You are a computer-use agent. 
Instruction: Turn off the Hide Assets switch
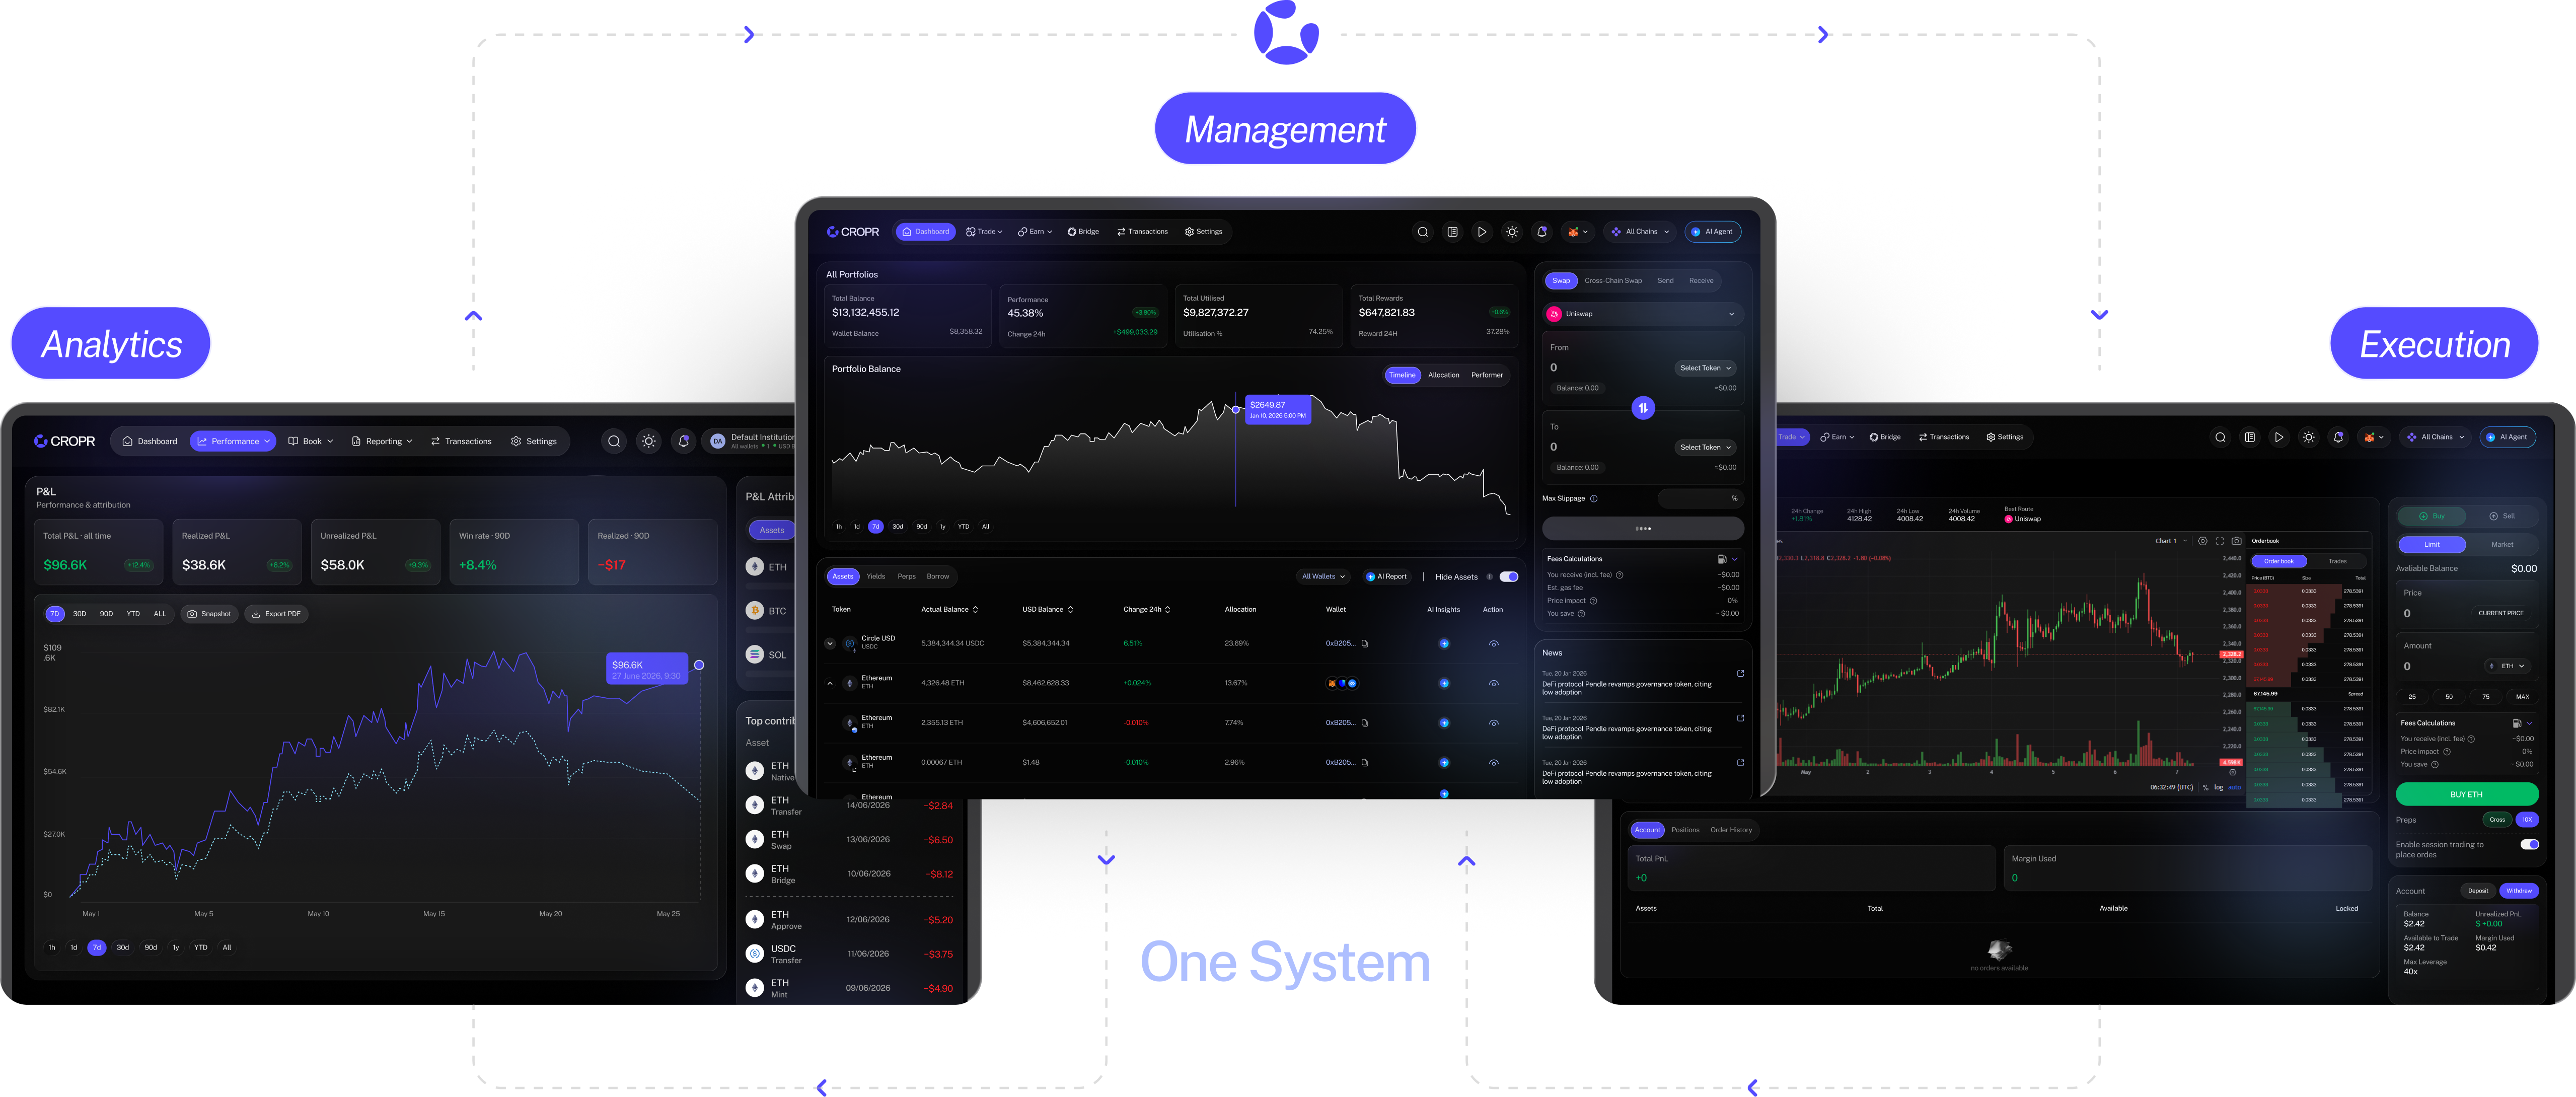point(1509,577)
